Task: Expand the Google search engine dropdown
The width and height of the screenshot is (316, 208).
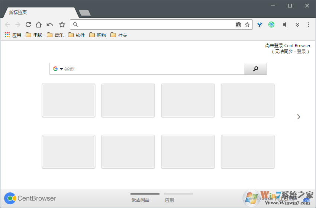Action: click(x=61, y=69)
